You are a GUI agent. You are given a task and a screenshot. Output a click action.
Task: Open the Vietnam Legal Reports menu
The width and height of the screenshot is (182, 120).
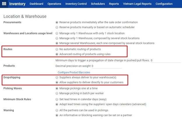click(x=137, y=4)
